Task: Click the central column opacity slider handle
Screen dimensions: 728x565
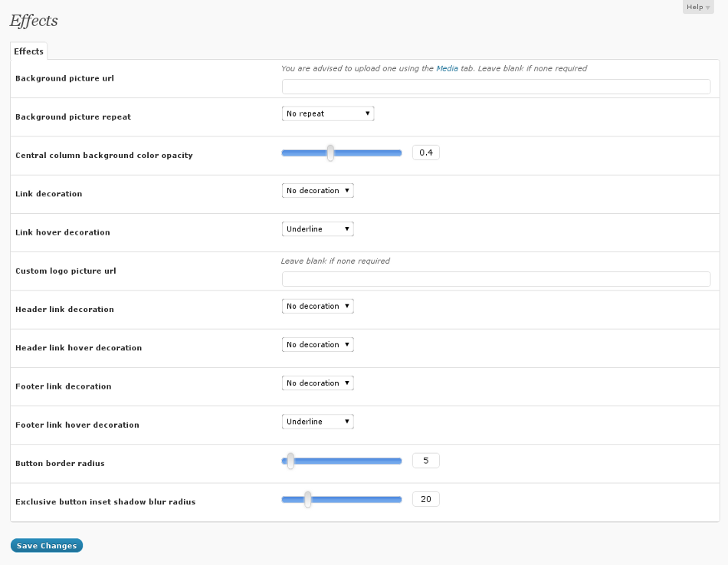Action: pos(330,153)
